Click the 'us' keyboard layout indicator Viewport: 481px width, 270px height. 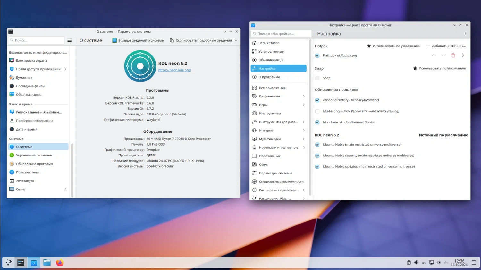[x=424, y=263]
